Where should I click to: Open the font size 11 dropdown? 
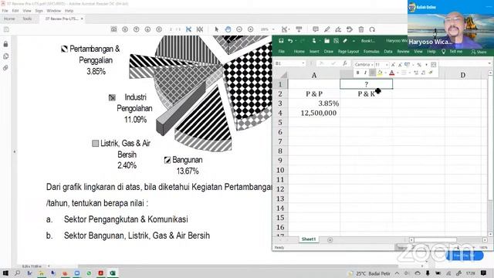point(387,65)
